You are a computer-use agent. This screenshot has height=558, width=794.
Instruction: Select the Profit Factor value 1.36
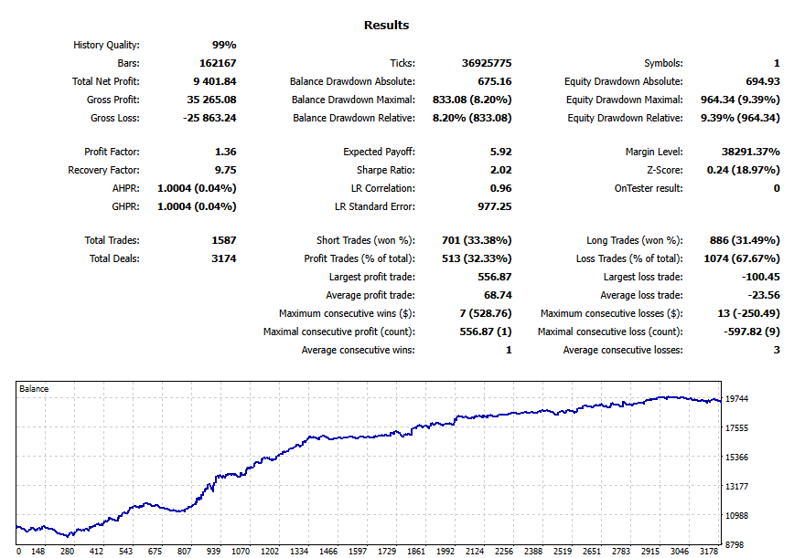click(x=226, y=152)
